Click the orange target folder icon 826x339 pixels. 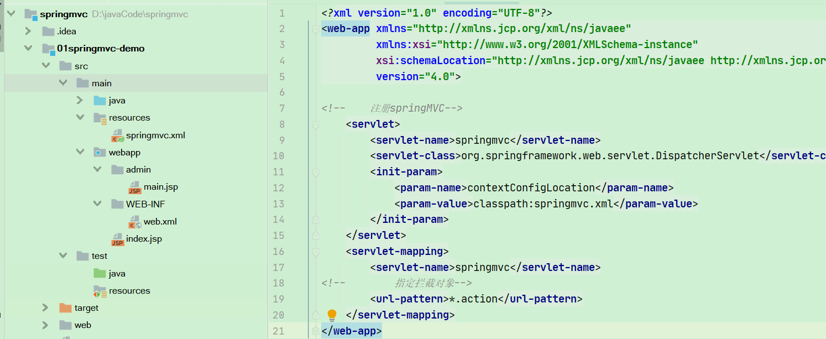[65, 308]
